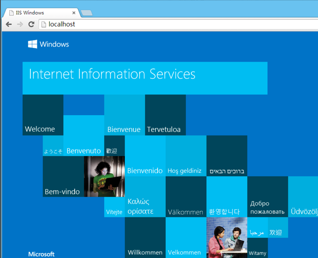Click the woman with laptop photo
The height and width of the screenshot is (258, 318).
pos(104,176)
